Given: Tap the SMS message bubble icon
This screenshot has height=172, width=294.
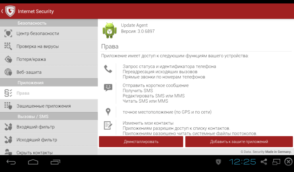Looking at the screenshot, I should pyautogui.click(x=108, y=87).
